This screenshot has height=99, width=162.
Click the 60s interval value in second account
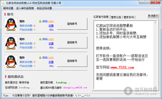pos(51,47)
